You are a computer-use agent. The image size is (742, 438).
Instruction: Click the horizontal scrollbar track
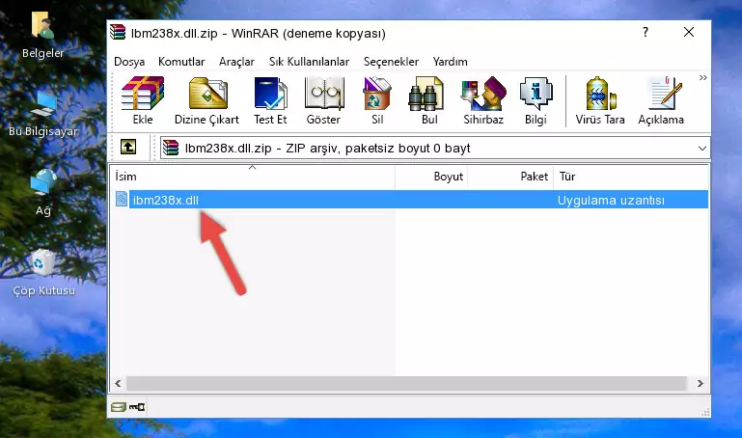406,383
